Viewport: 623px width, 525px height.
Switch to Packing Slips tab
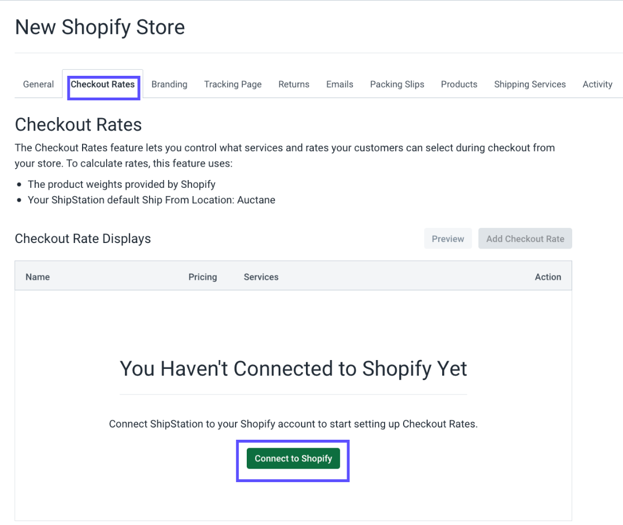[x=397, y=84]
